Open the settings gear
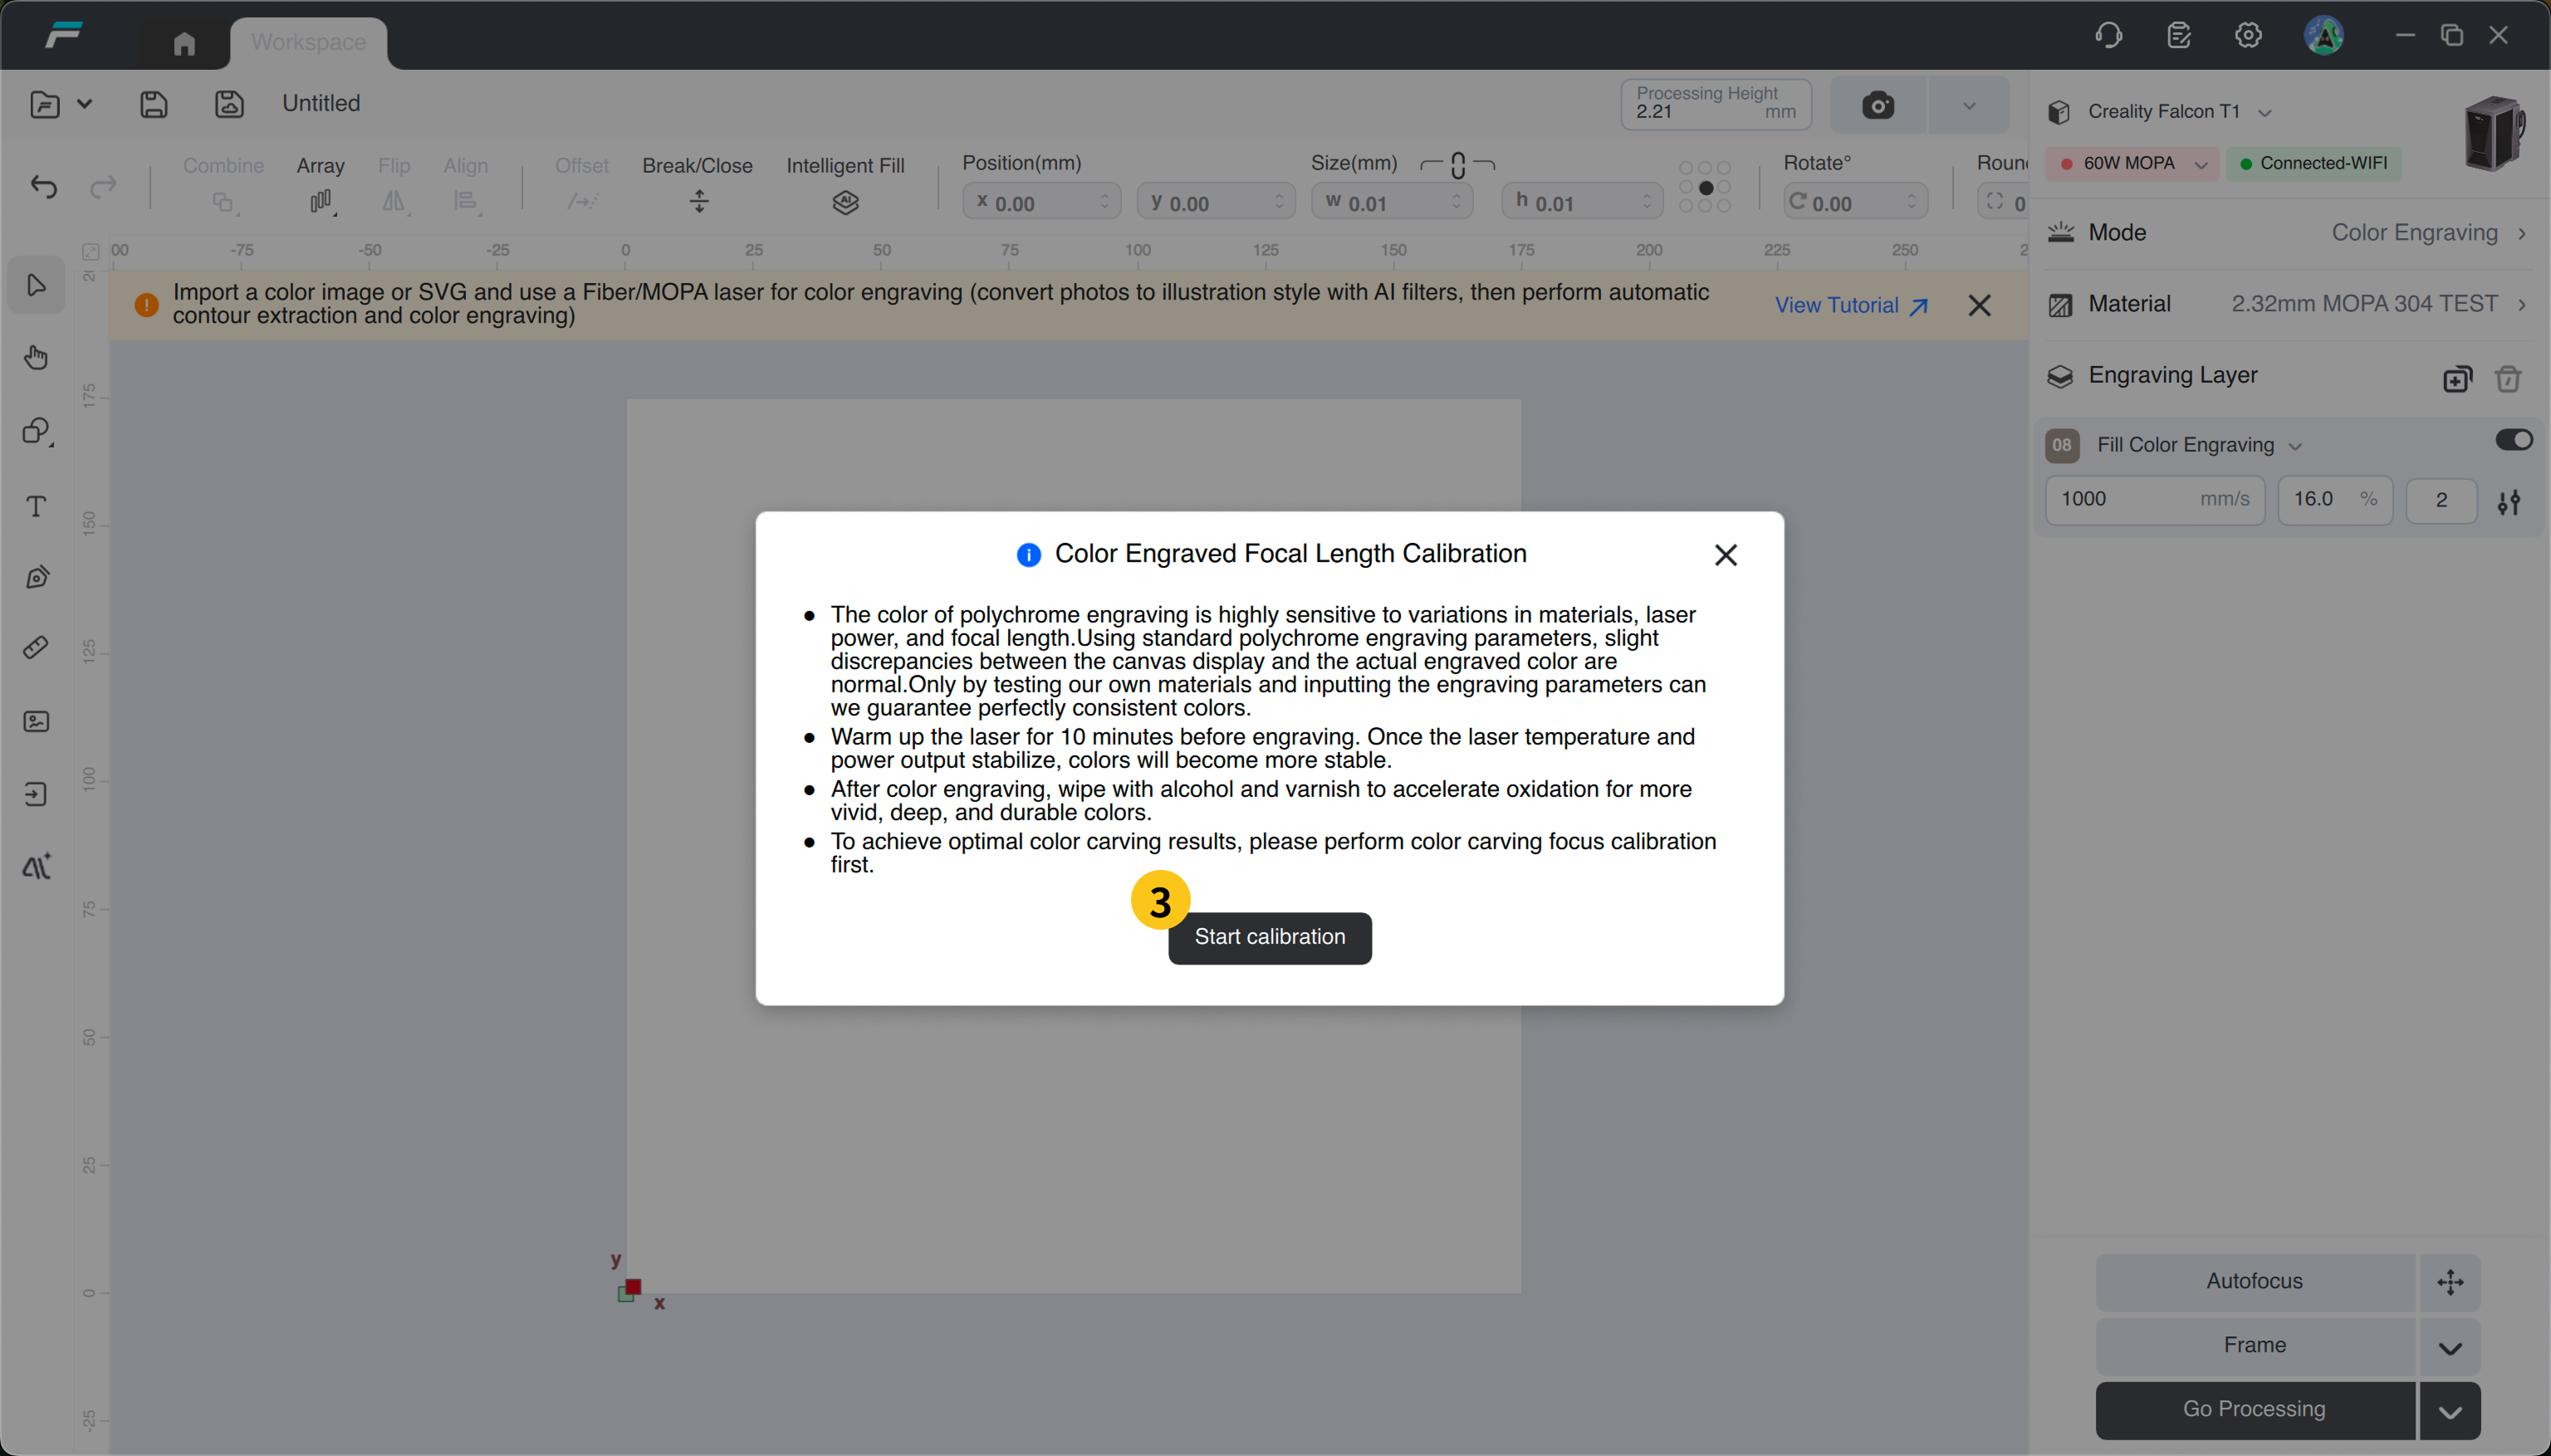The image size is (2551, 1456). coord(2248,36)
